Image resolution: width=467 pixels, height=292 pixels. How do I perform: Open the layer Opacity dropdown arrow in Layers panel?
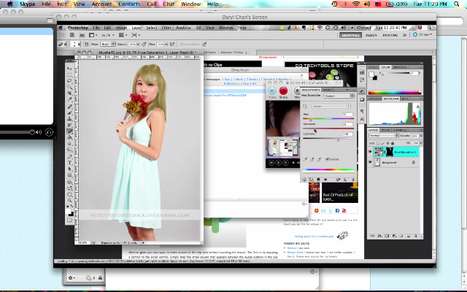(420, 136)
